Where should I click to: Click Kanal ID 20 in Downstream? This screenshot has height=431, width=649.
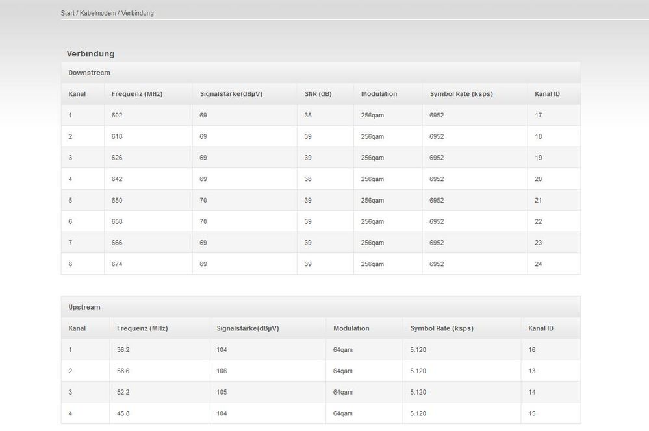[x=538, y=179]
